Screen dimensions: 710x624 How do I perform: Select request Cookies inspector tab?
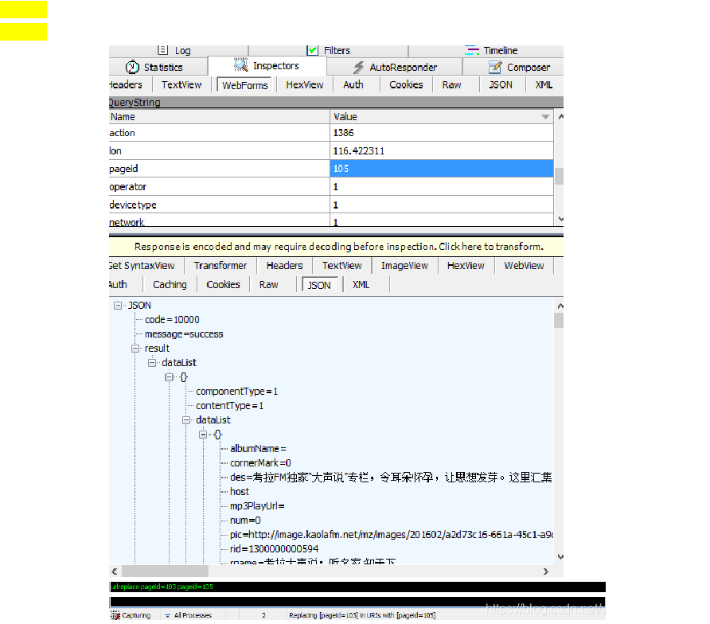[x=406, y=84]
